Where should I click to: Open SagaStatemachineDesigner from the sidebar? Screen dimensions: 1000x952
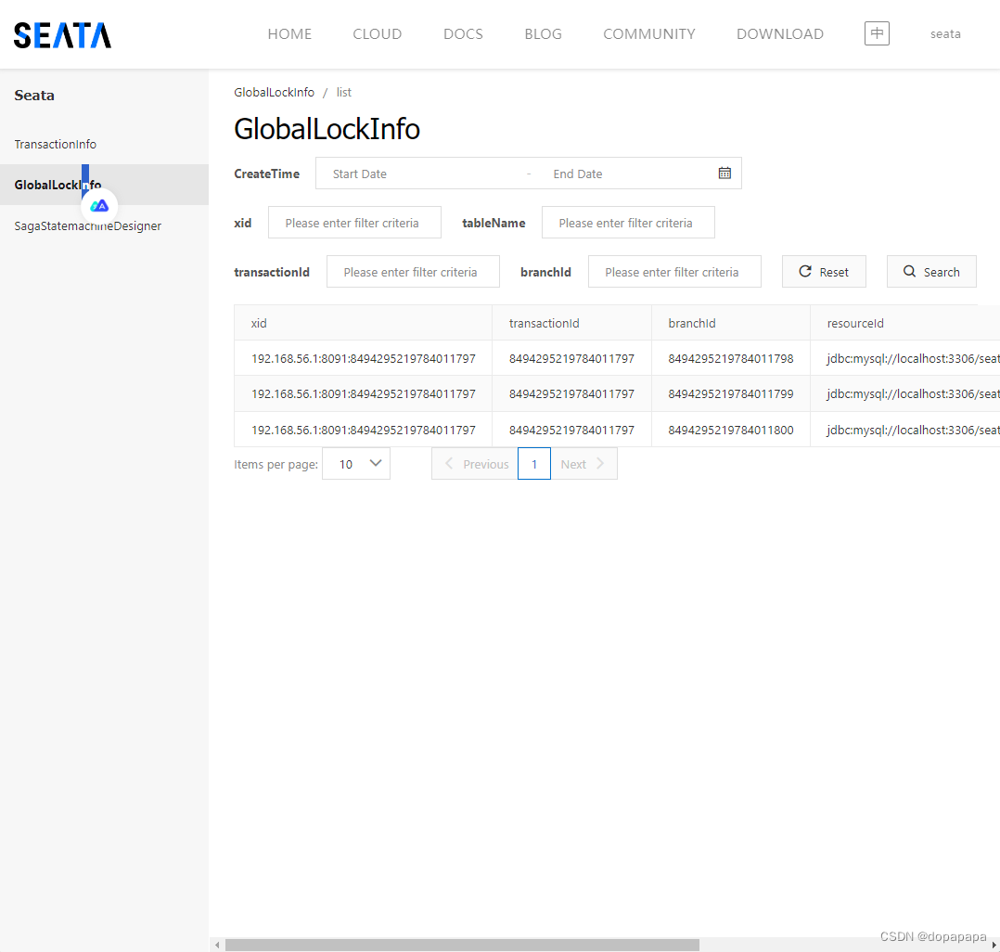coord(87,225)
